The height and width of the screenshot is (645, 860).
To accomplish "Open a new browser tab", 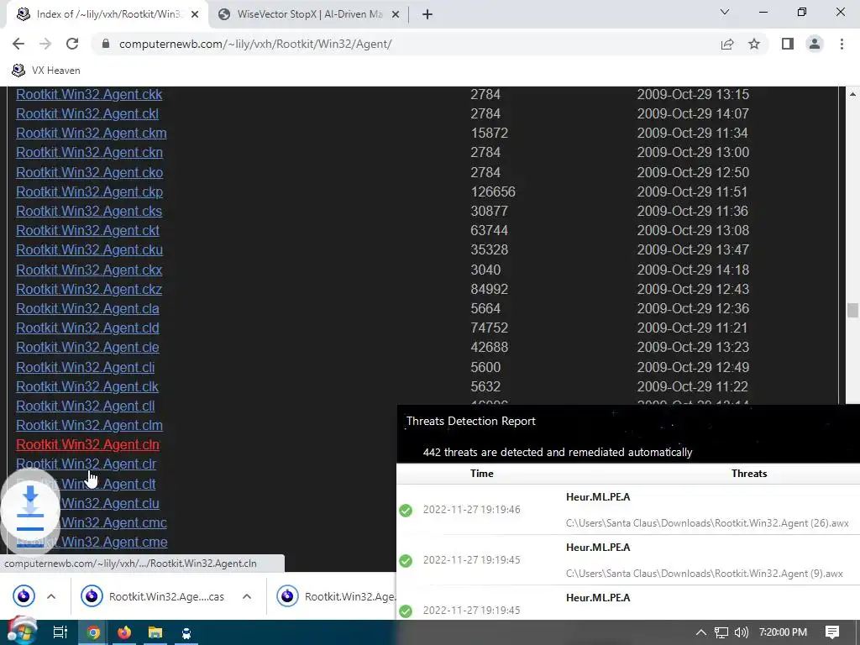I will click(427, 14).
